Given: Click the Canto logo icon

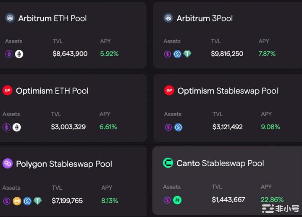Looking at the screenshot, I should 168,163.
